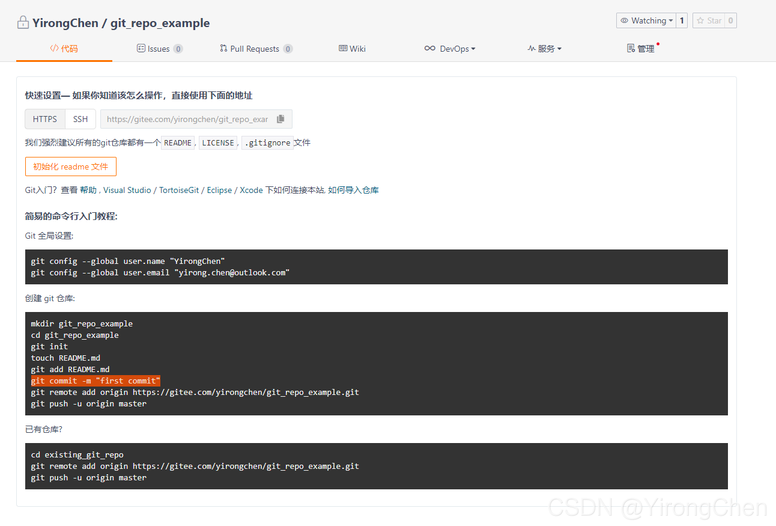Click the git config user.email line
776x526 pixels.
pos(160,272)
